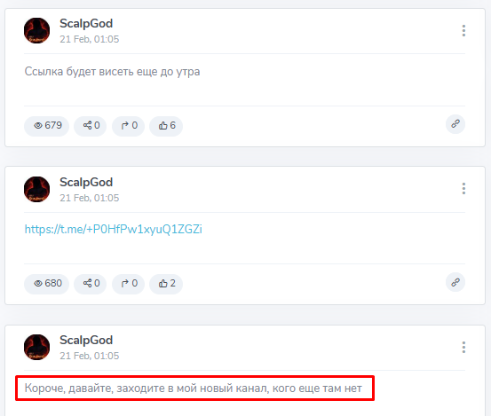491x416 pixels.
Task: Click forwards count on first post
Action: coord(129,126)
